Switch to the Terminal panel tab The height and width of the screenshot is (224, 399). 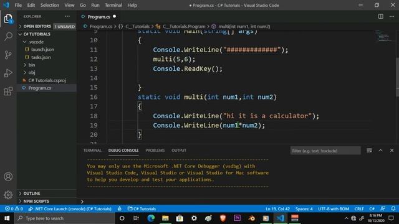click(92, 151)
